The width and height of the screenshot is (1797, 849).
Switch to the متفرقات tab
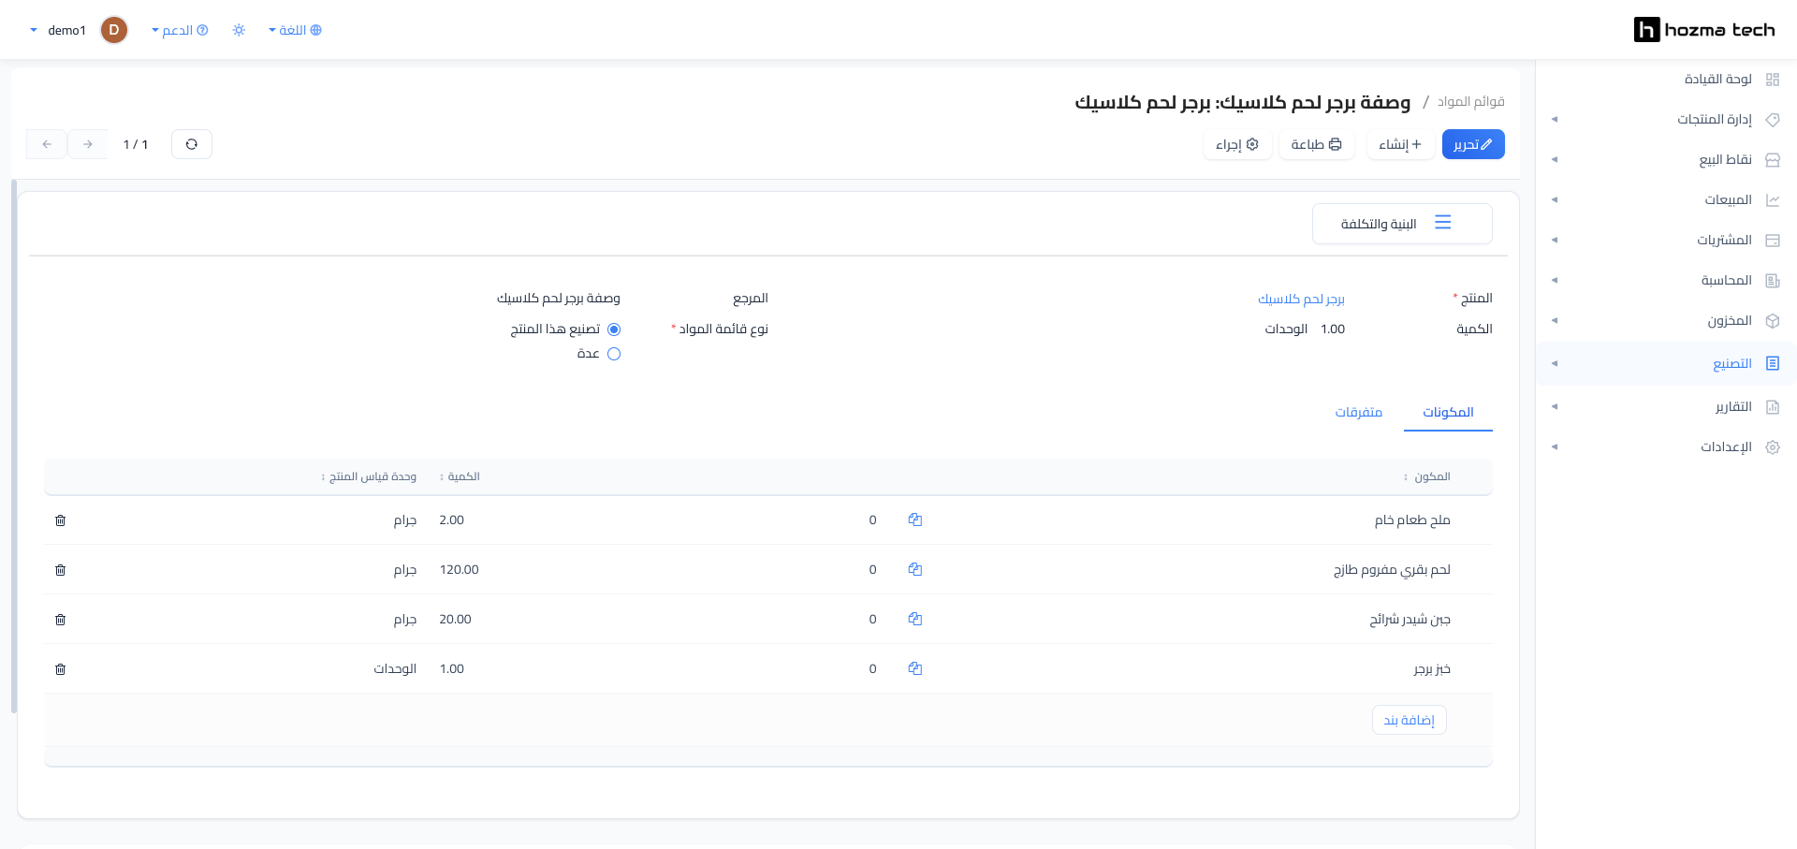coord(1358,412)
